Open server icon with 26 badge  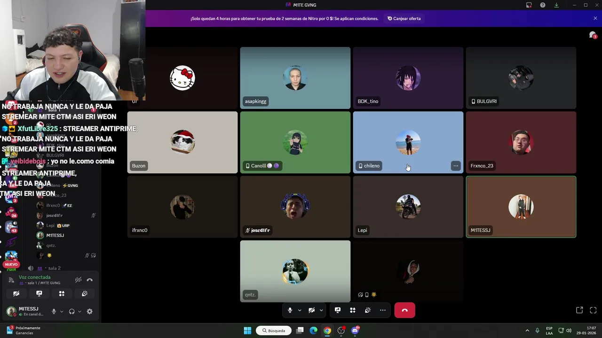click(11, 211)
